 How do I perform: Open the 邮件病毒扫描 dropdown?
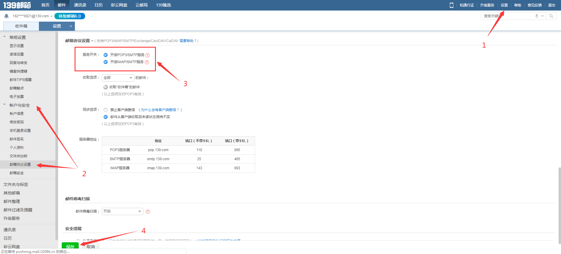[122, 211]
